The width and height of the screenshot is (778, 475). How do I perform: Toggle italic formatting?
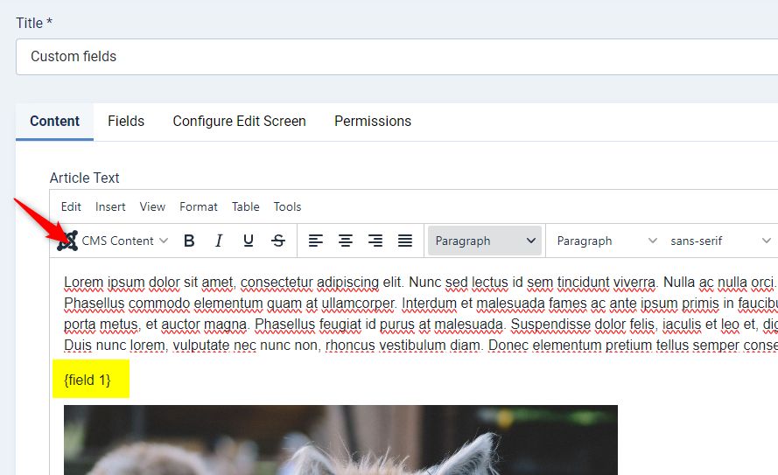pos(218,241)
